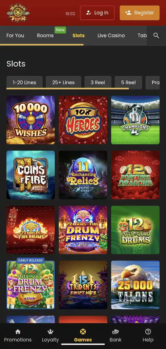Open Help question mark icon

click(x=148, y=332)
